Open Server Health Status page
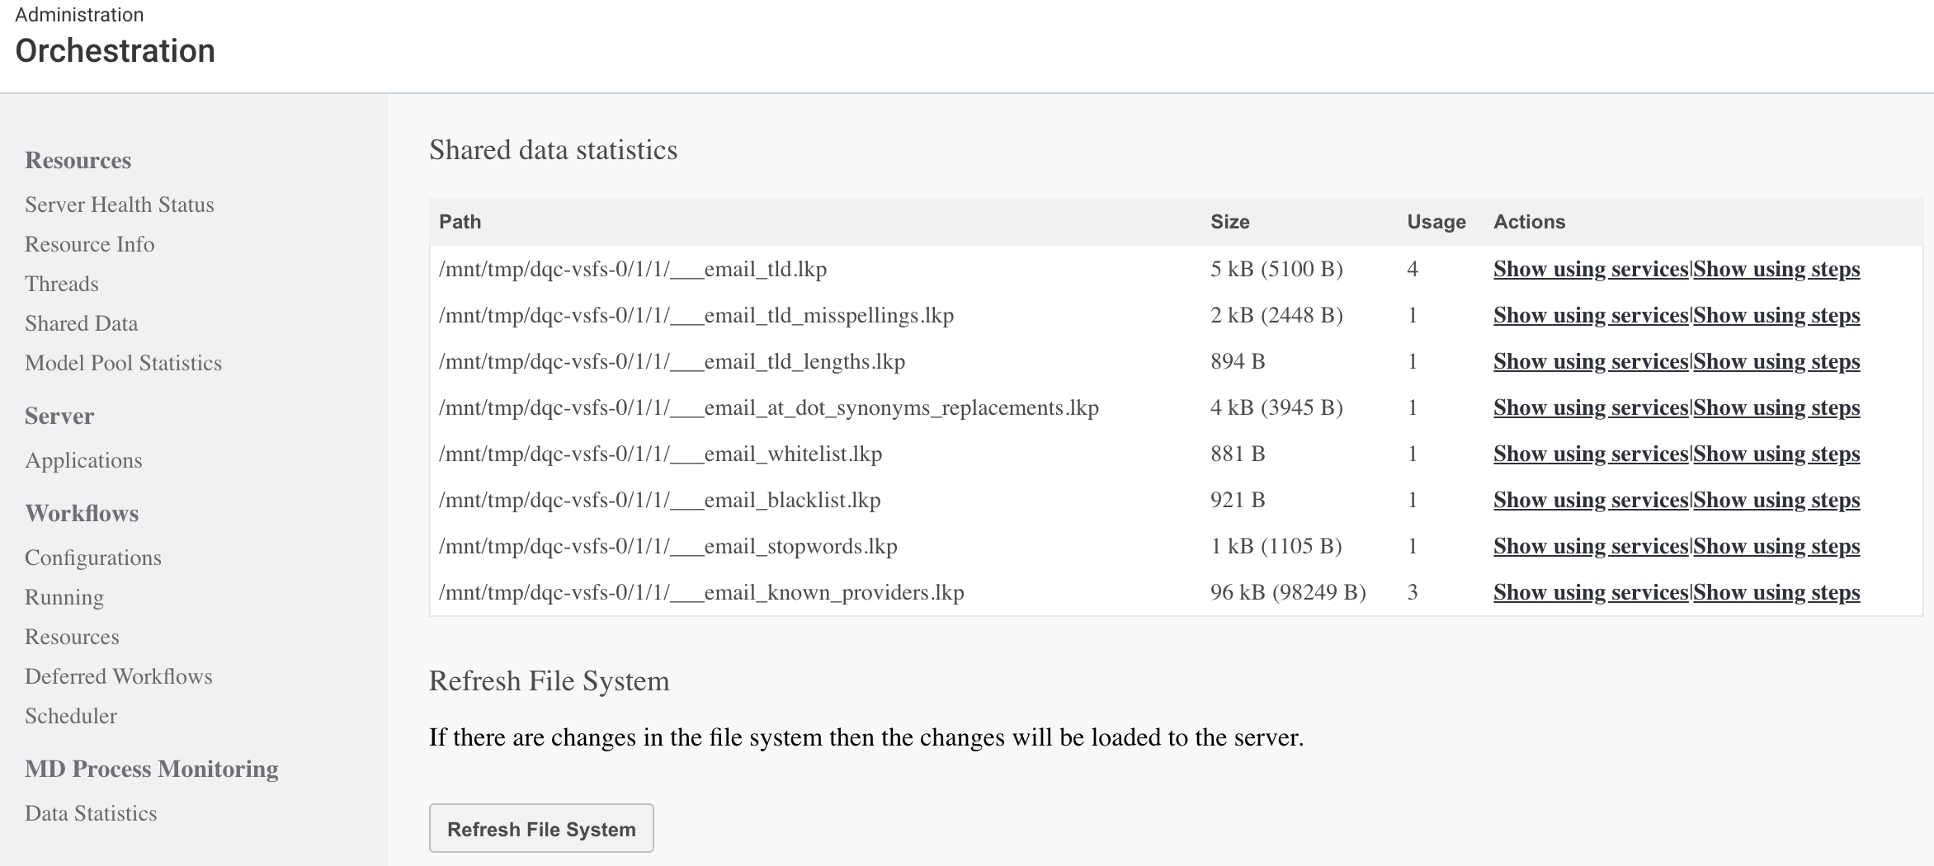The width and height of the screenshot is (1934, 866). tap(119, 205)
